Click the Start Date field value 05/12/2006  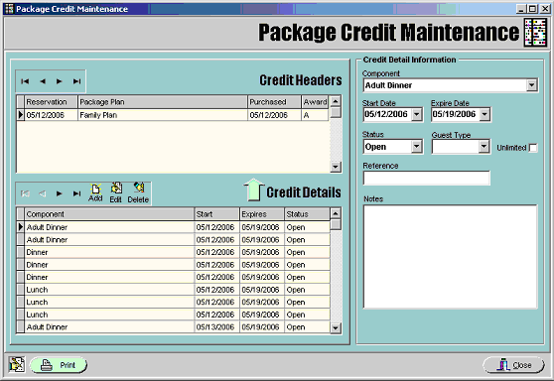pos(387,114)
